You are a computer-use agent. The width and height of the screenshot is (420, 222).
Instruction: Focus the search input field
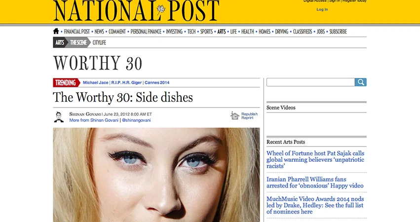311,82
